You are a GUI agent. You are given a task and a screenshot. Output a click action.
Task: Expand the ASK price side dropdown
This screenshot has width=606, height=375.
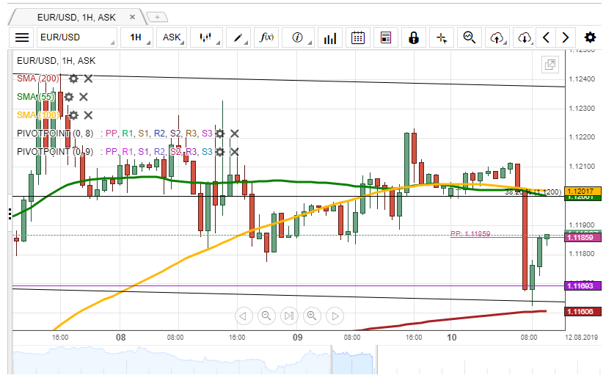173,37
